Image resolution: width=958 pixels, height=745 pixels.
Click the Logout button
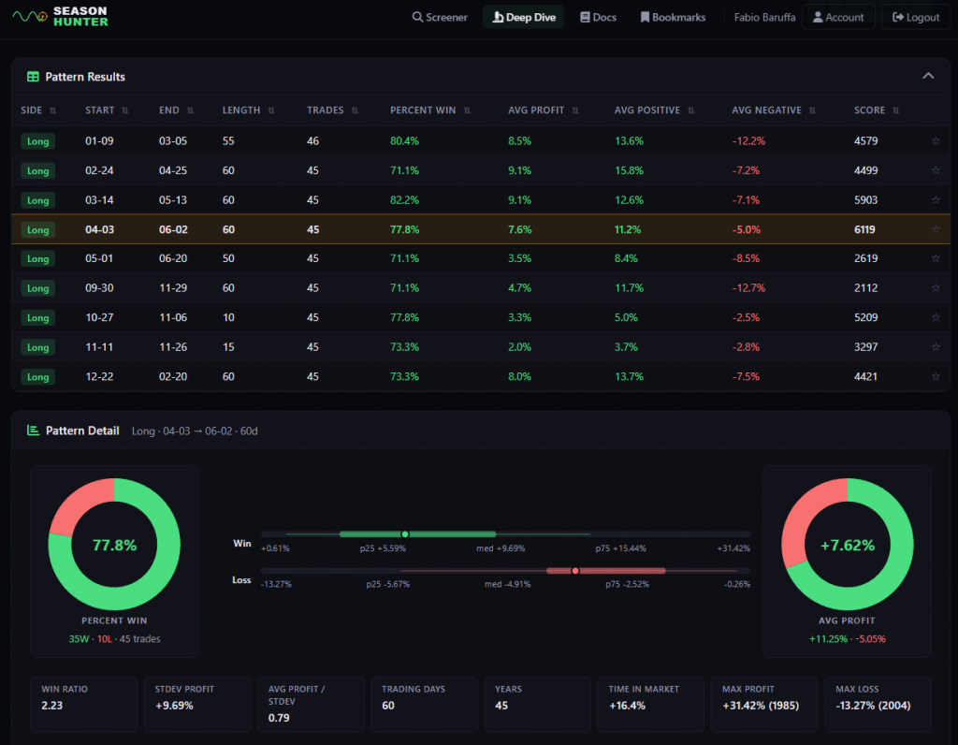coord(916,17)
